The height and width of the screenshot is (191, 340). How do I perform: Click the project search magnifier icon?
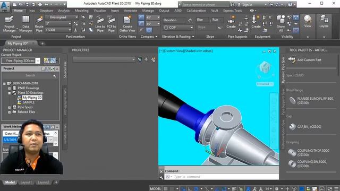pyautogui.click(x=55, y=75)
